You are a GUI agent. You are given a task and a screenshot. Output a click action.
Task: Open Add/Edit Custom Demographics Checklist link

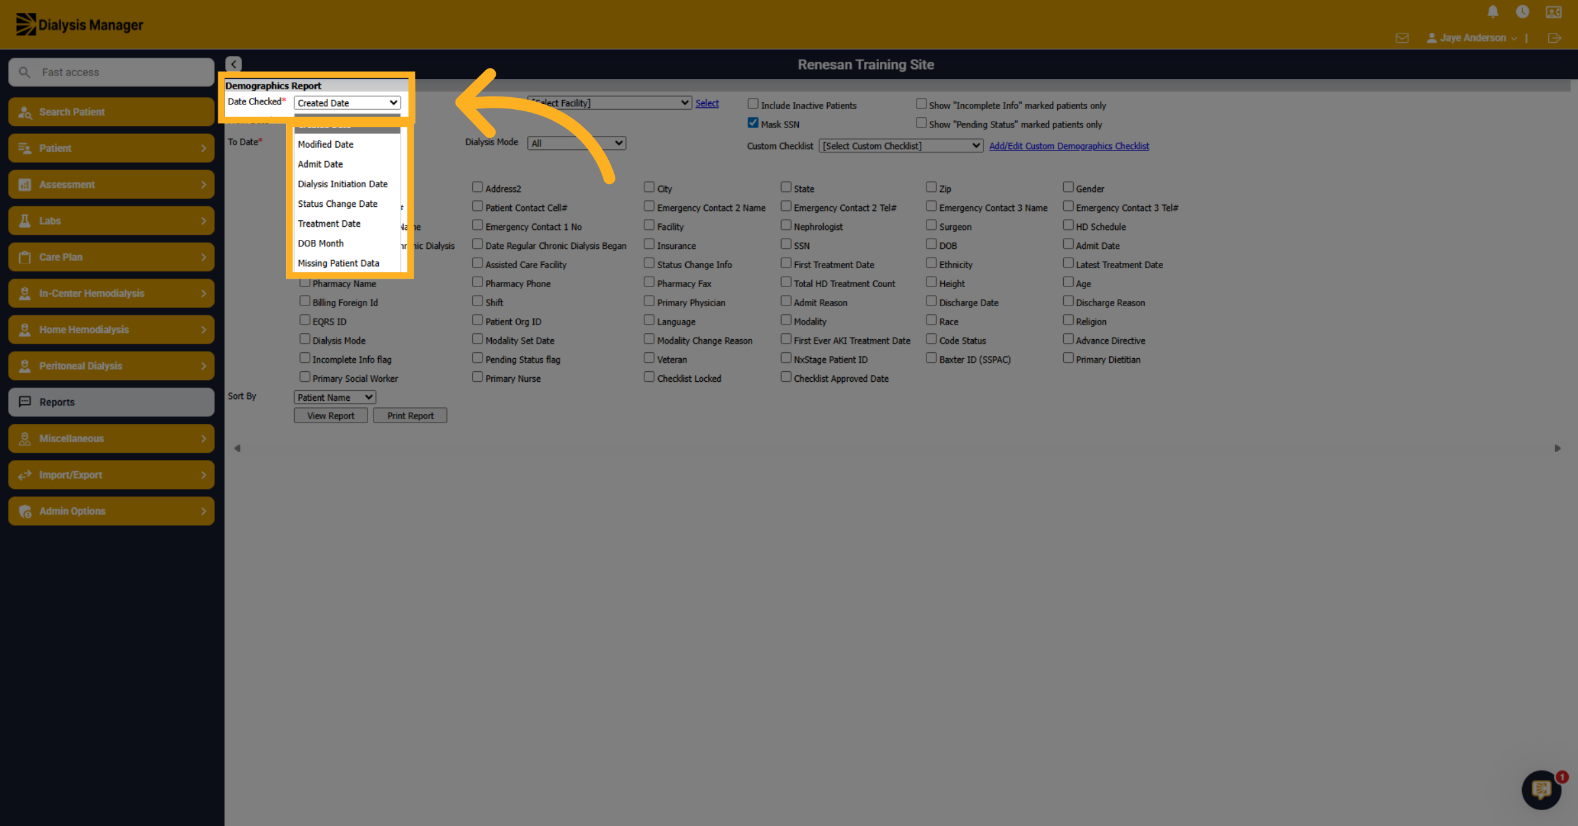1069,146
